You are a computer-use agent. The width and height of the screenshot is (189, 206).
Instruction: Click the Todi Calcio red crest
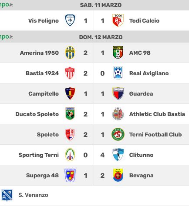118,20
